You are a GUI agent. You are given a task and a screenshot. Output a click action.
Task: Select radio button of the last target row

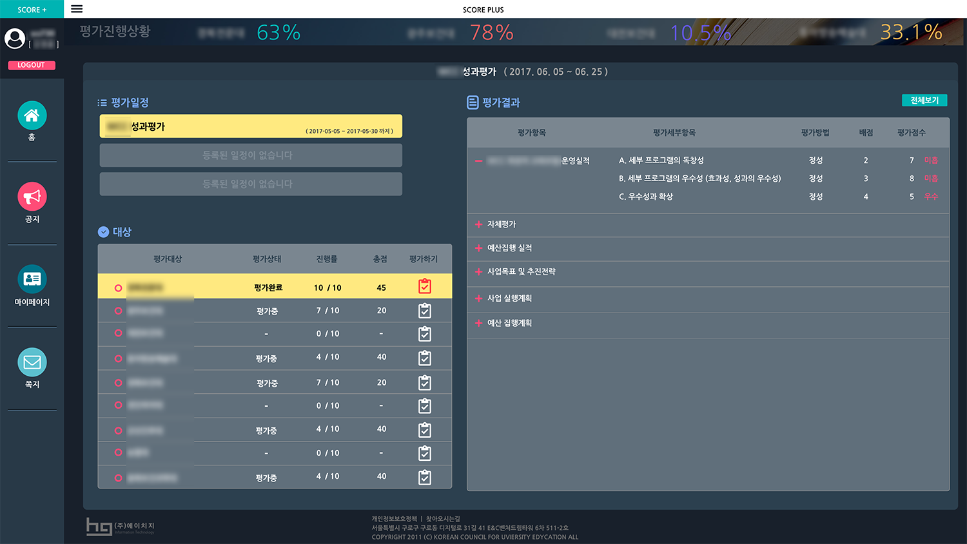coord(118,478)
